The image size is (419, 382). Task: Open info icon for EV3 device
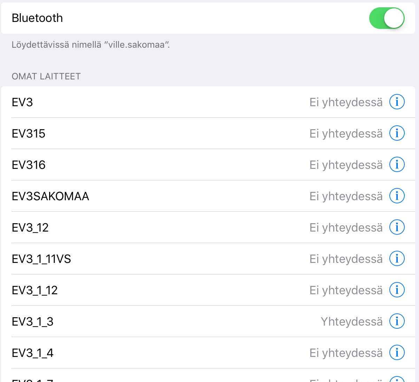point(397,102)
